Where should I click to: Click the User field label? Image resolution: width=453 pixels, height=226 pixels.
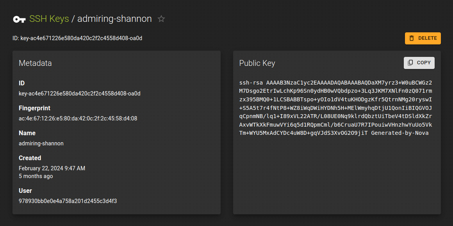pyautogui.click(x=25, y=191)
